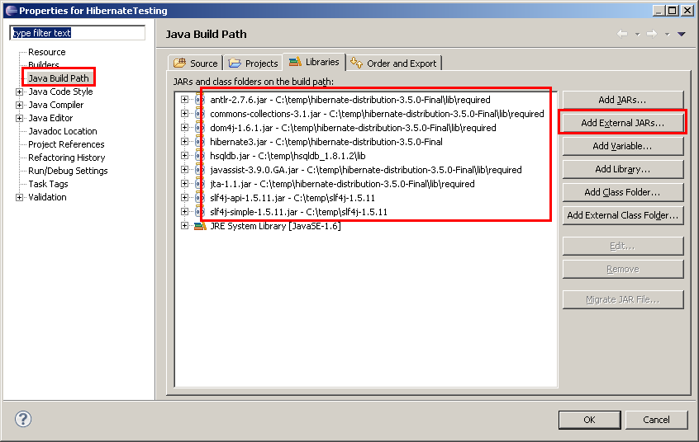This screenshot has width=699, height=442.
Task: Expand the dom4j-1.6.1.jar entry
Action: (x=184, y=128)
